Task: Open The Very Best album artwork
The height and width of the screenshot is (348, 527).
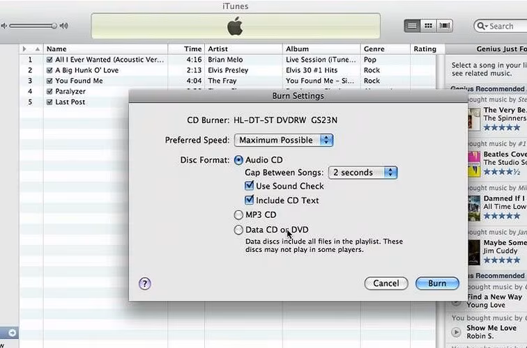Action: [474, 119]
